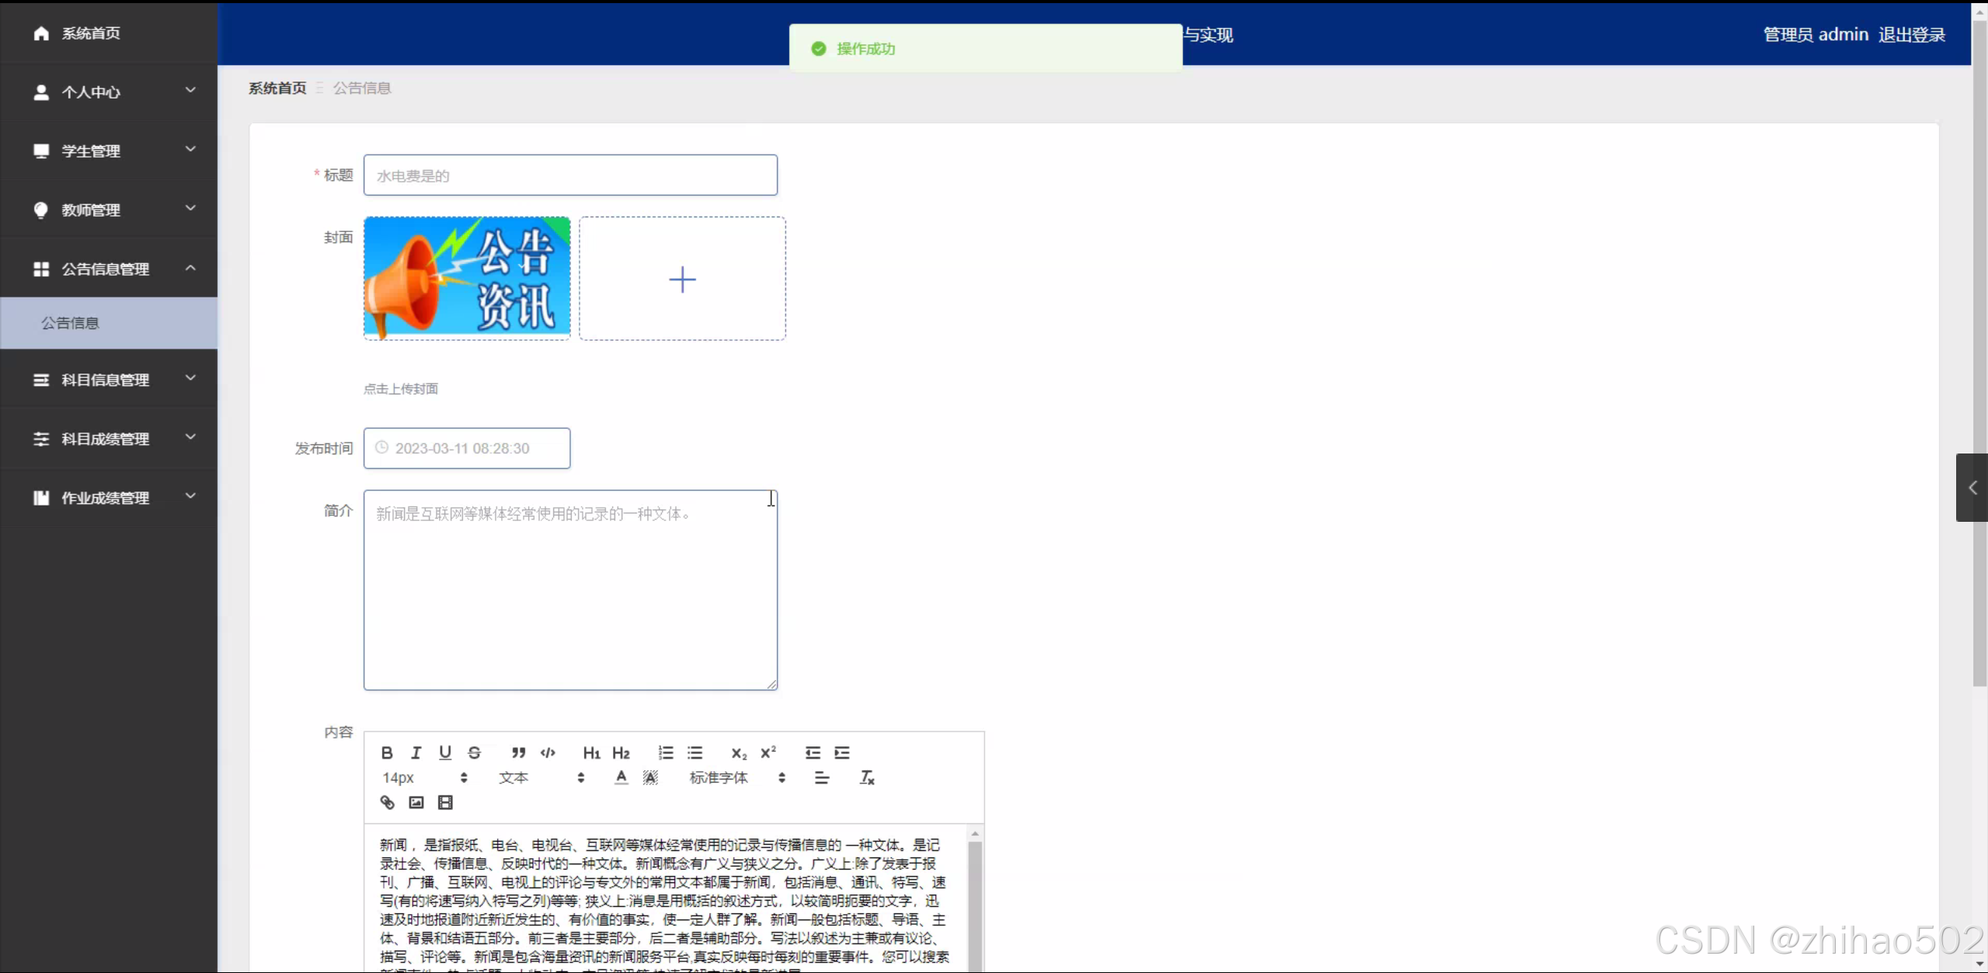
Task: Insert a code block in the editor
Action: click(548, 752)
